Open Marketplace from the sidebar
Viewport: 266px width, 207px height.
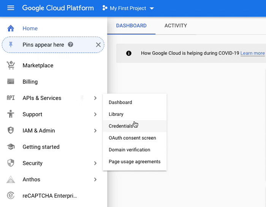(x=38, y=65)
